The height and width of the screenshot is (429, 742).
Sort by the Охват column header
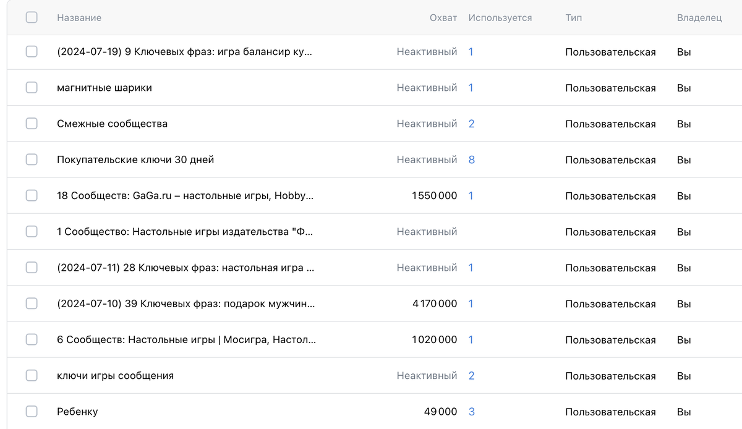pyautogui.click(x=443, y=18)
